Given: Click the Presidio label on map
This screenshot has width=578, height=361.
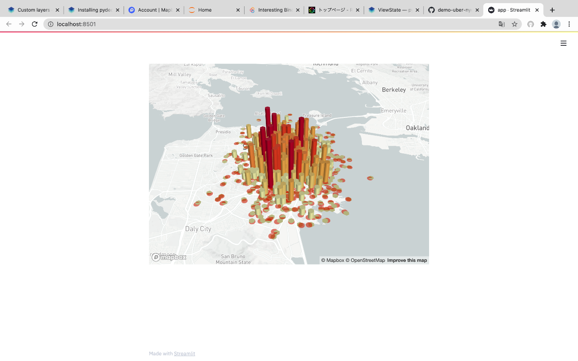Looking at the screenshot, I should coord(223,132).
